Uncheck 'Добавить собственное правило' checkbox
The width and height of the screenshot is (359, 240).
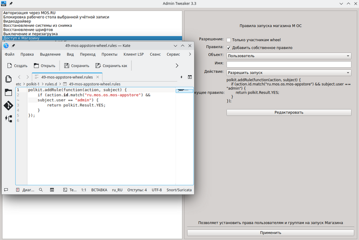pyautogui.click(x=229, y=47)
